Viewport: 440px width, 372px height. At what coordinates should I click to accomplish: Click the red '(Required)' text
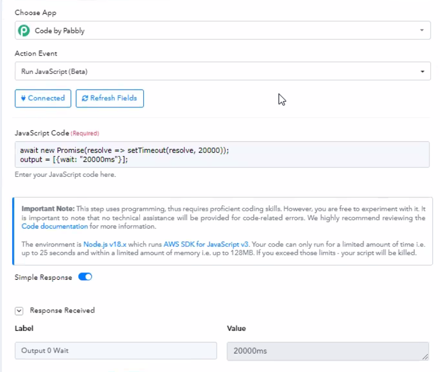click(85, 133)
